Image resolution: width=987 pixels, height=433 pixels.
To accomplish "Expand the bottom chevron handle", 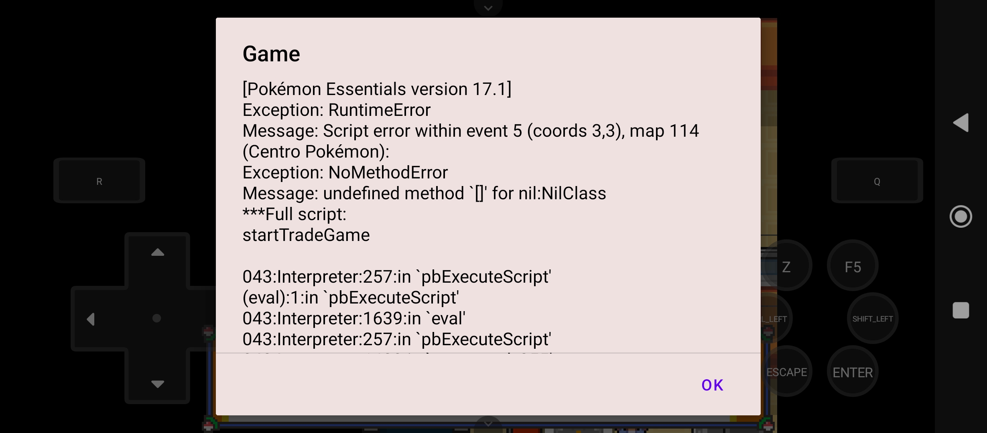I will coord(488,424).
